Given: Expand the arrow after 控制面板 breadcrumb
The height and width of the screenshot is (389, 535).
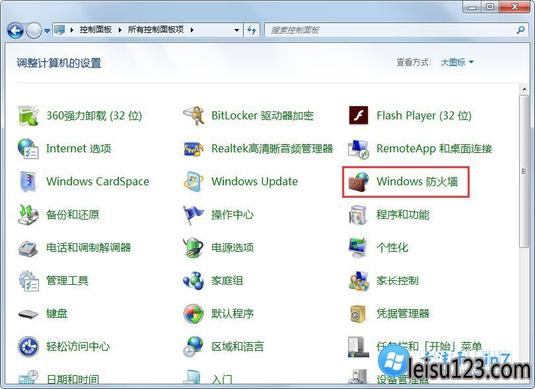Looking at the screenshot, I should point(120,30).
